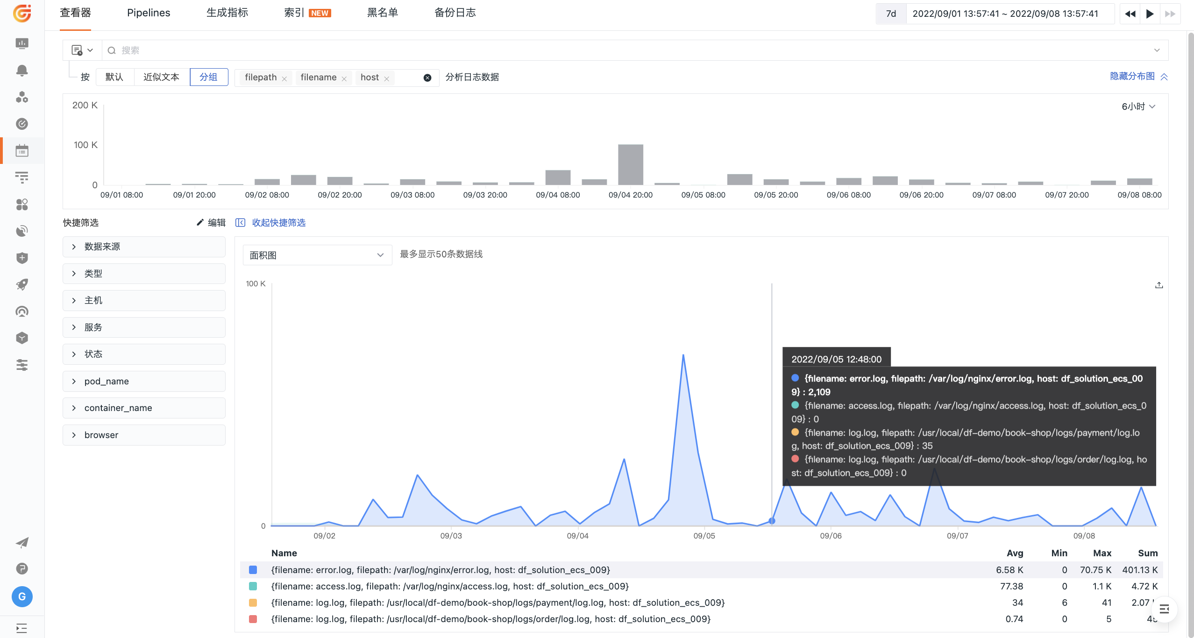Open the four-circles RUM icon in sidebar

click(x=22, y=205)
